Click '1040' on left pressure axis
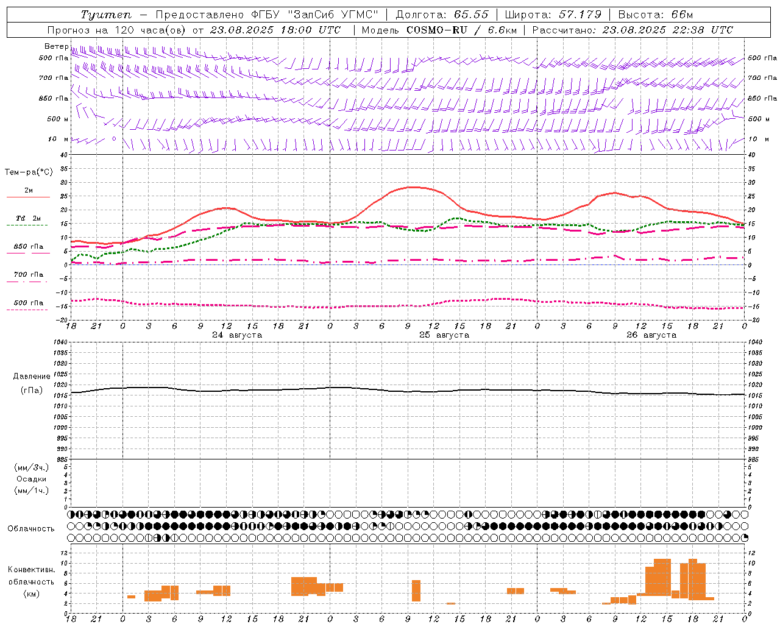Screen dimensions: 780x624 [60, 342]
